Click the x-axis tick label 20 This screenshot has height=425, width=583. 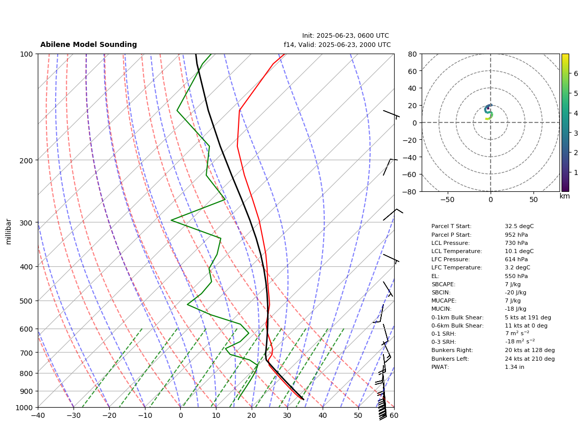252,415
